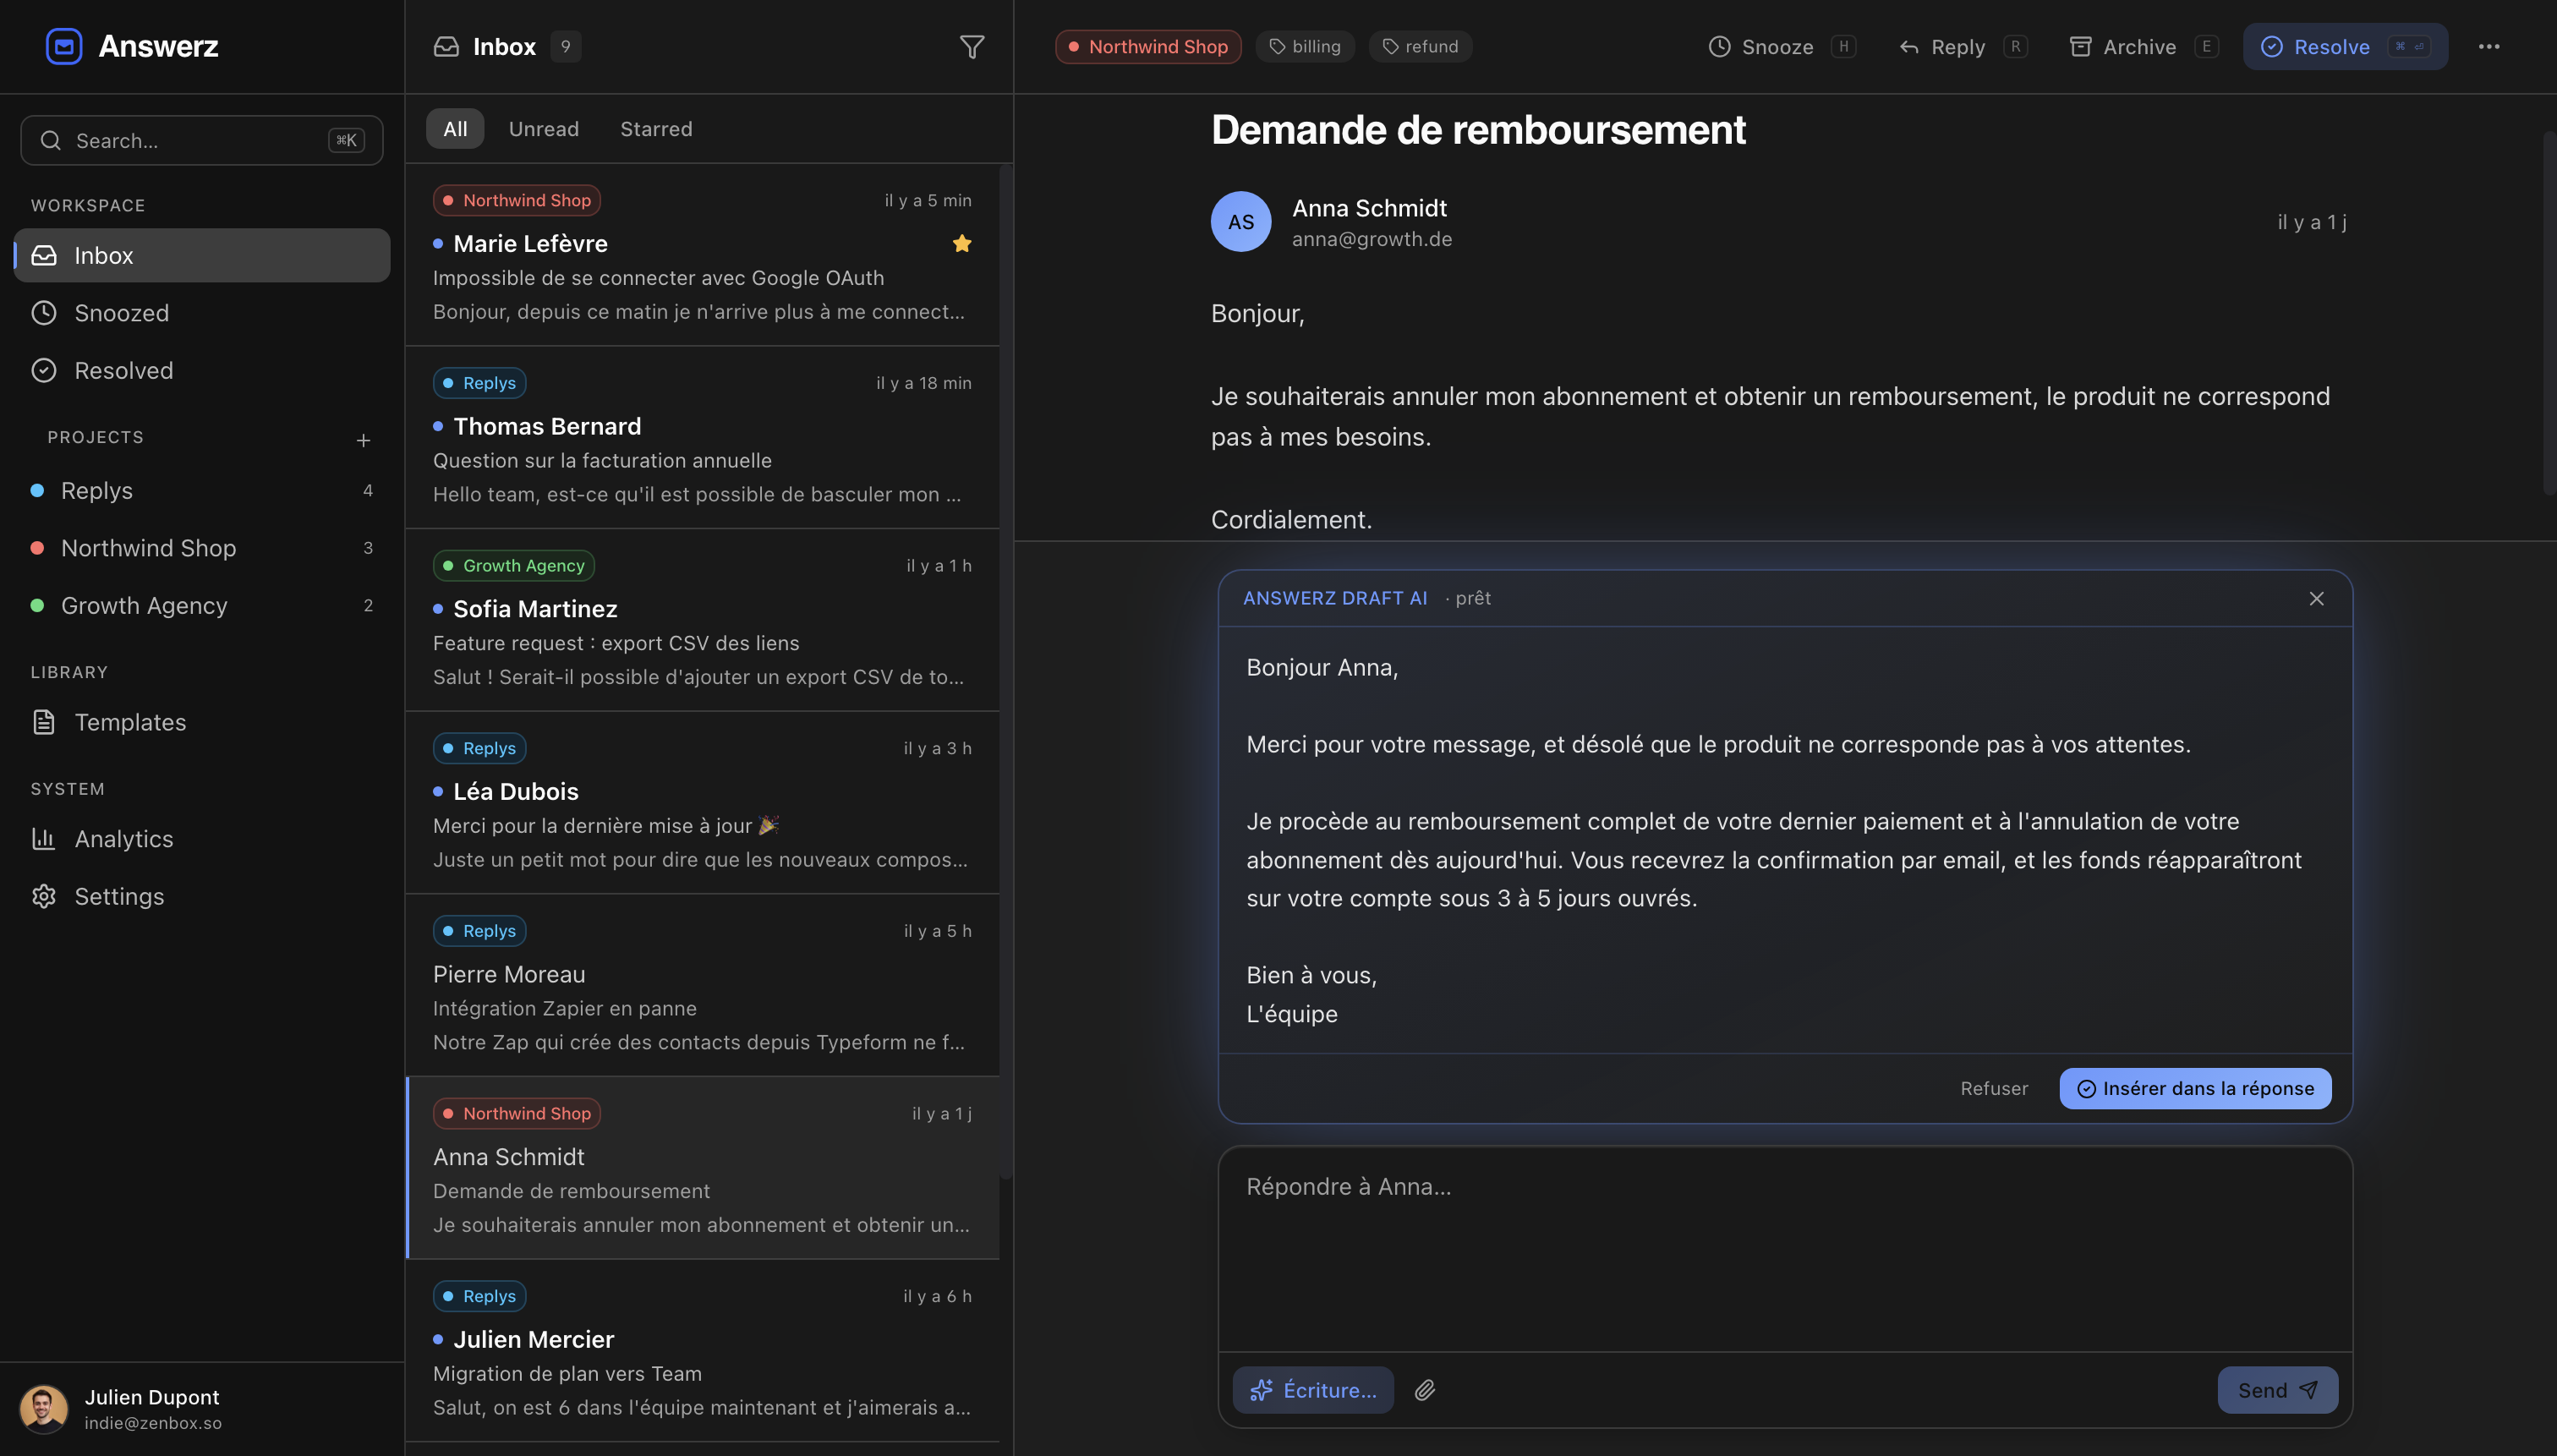
Task: Click the paperclip attachment icon
Action: click(1425, 1390)
